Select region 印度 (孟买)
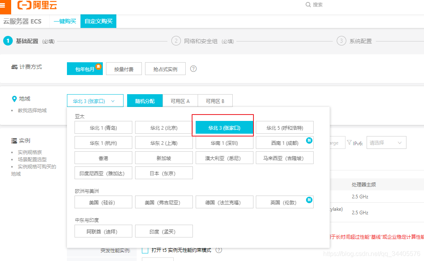The image size is (424, 261). [164, 231]
